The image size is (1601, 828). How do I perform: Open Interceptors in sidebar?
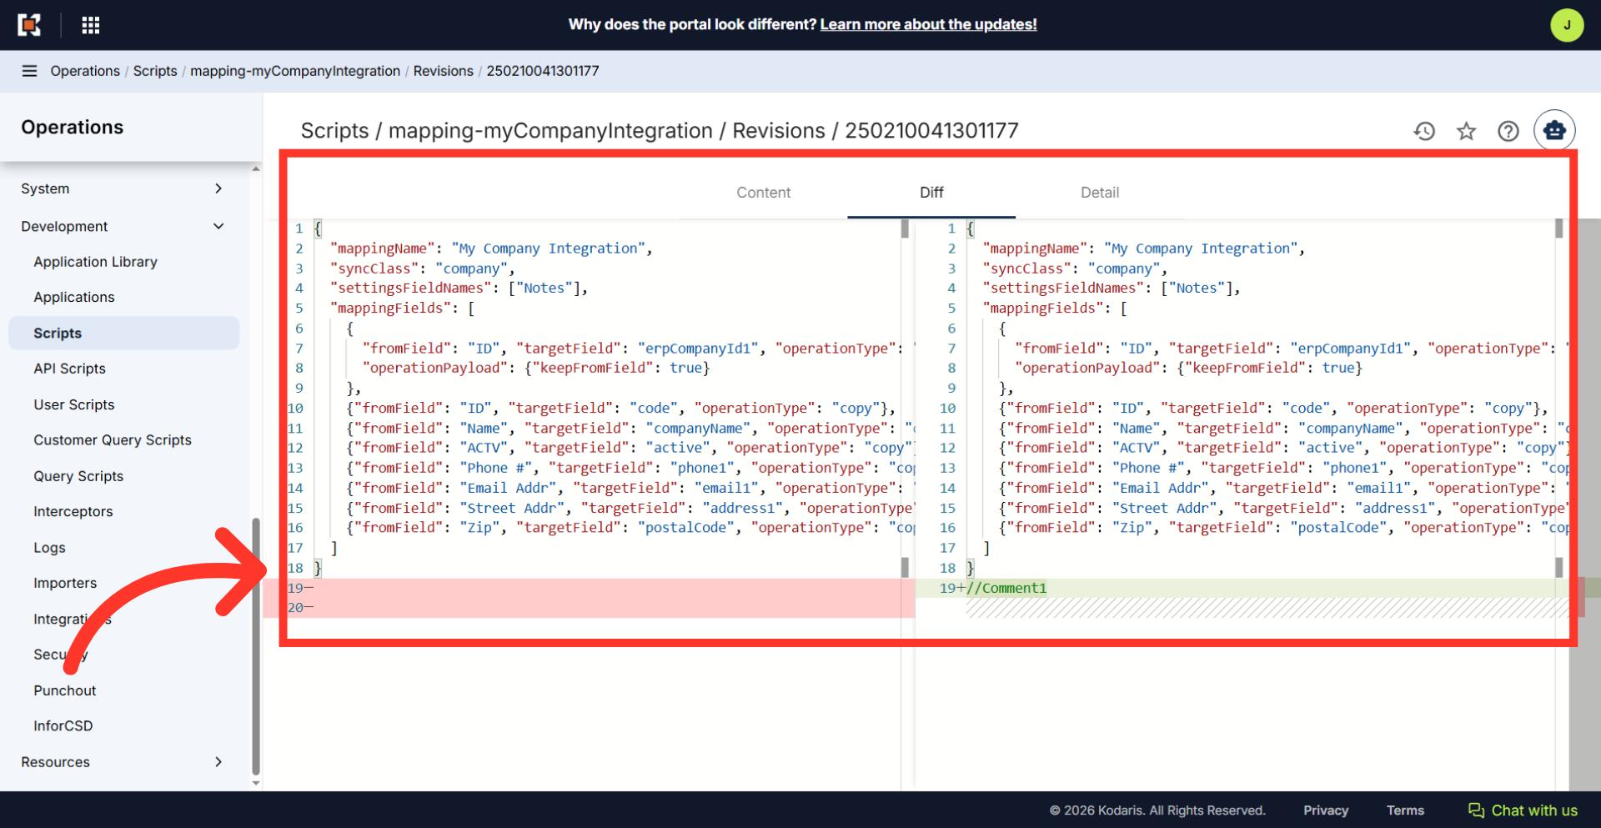coord(73,512)
